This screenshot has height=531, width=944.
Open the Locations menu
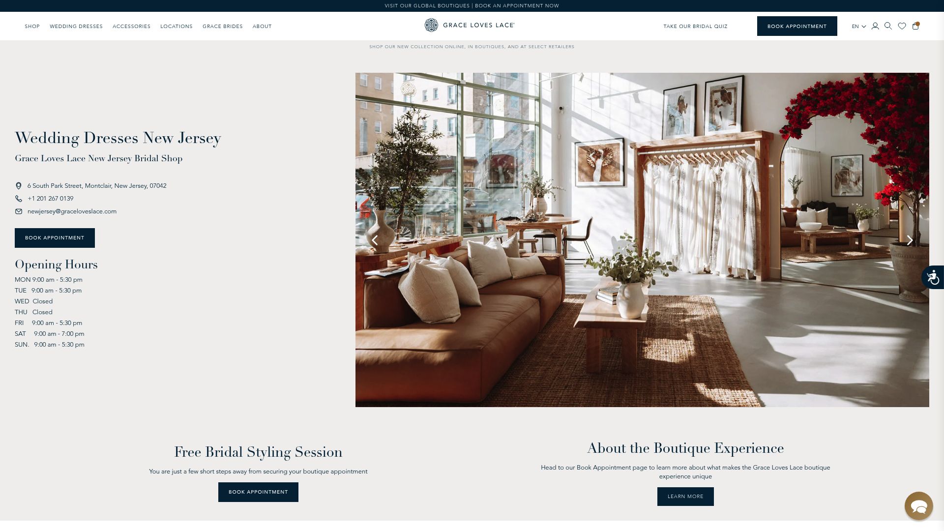point(177,27)
